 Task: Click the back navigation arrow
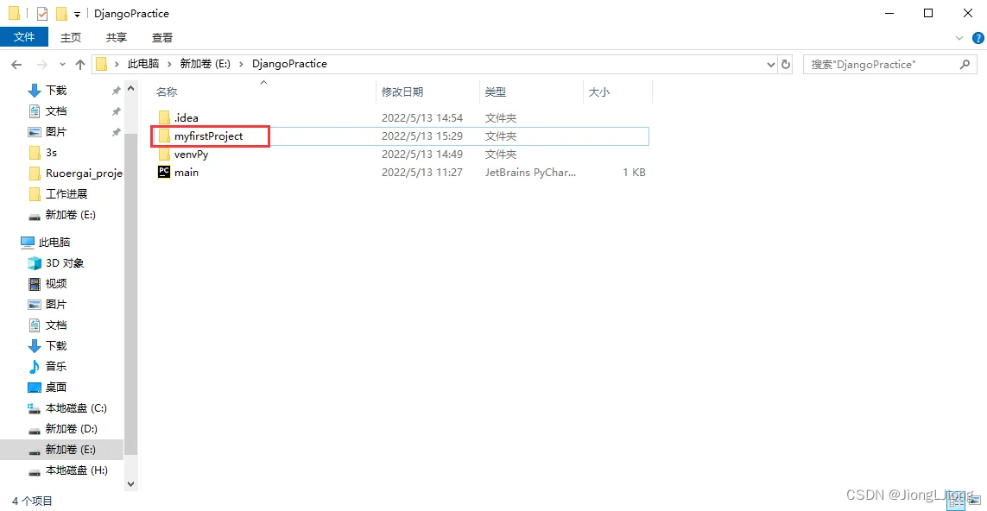click(17, 64)
